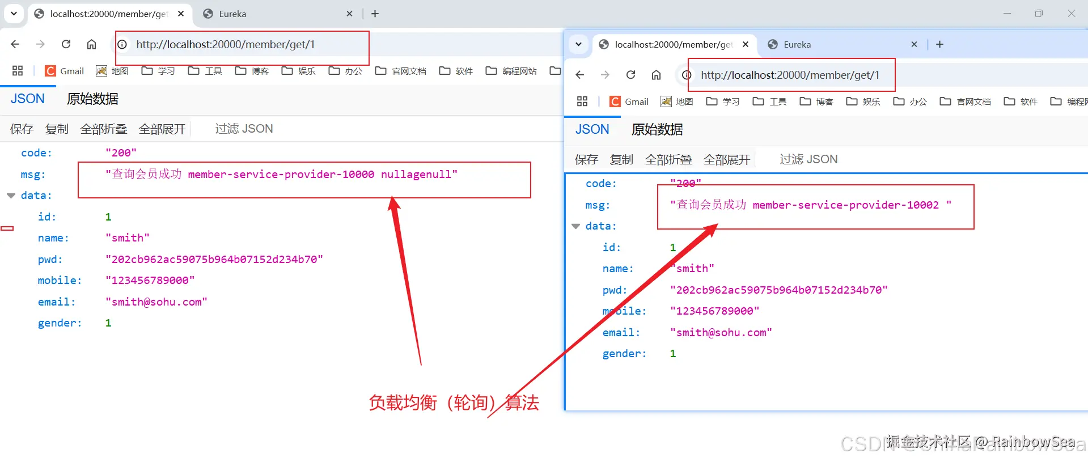1088x462 pixels.
Task: Close Eureka tab in left window
Action: click(349, 14)
